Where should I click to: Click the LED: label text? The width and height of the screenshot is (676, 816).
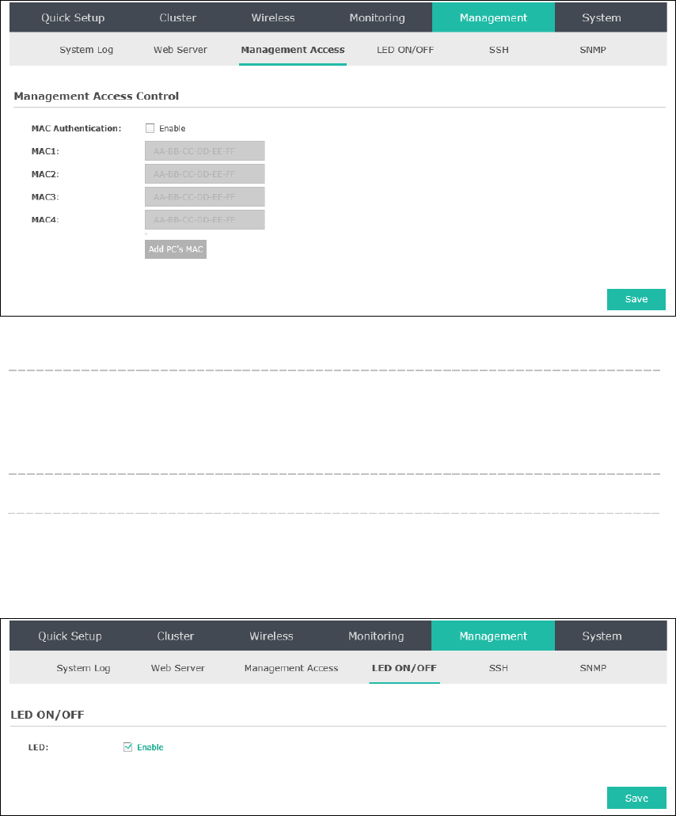tap(38, 747)
